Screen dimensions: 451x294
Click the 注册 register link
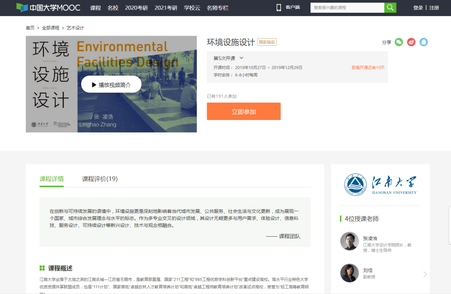click(x=434, y=8)
